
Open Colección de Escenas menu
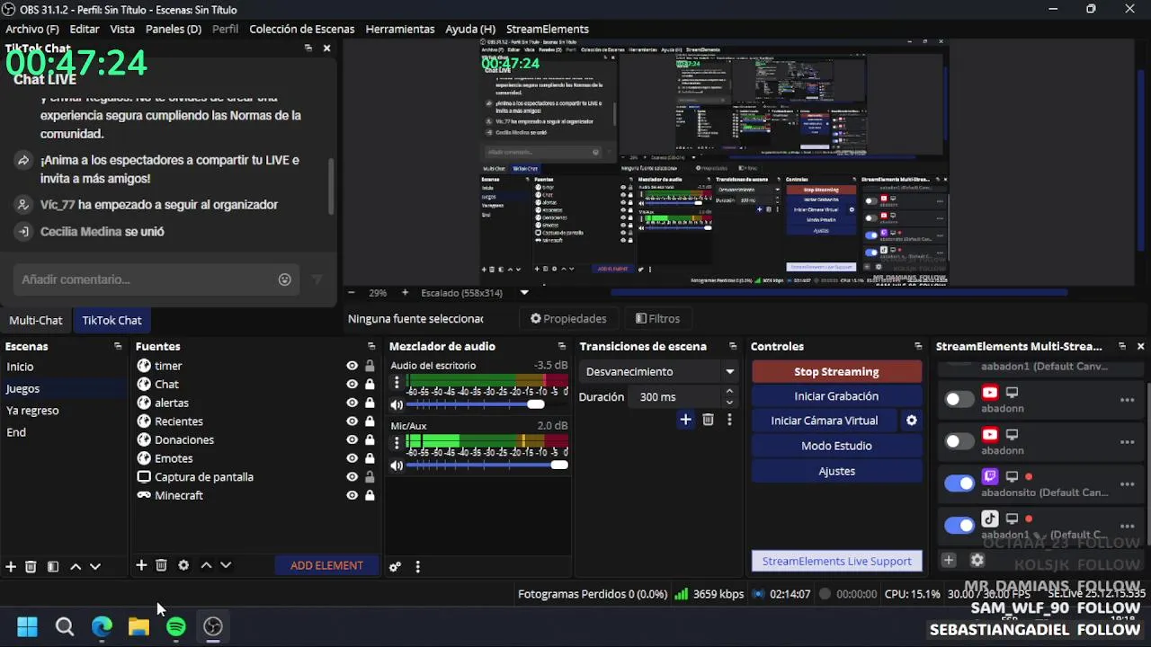click(301, 29)
